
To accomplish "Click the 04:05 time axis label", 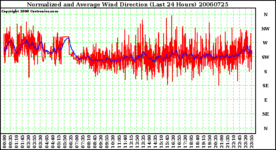I will pos(46,142).
